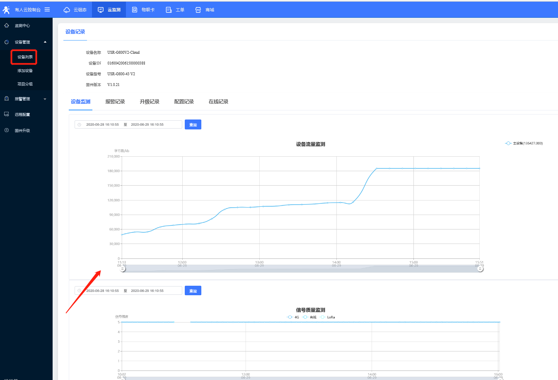
Task: Open the date range picker for flow chart
Action: 128,124
